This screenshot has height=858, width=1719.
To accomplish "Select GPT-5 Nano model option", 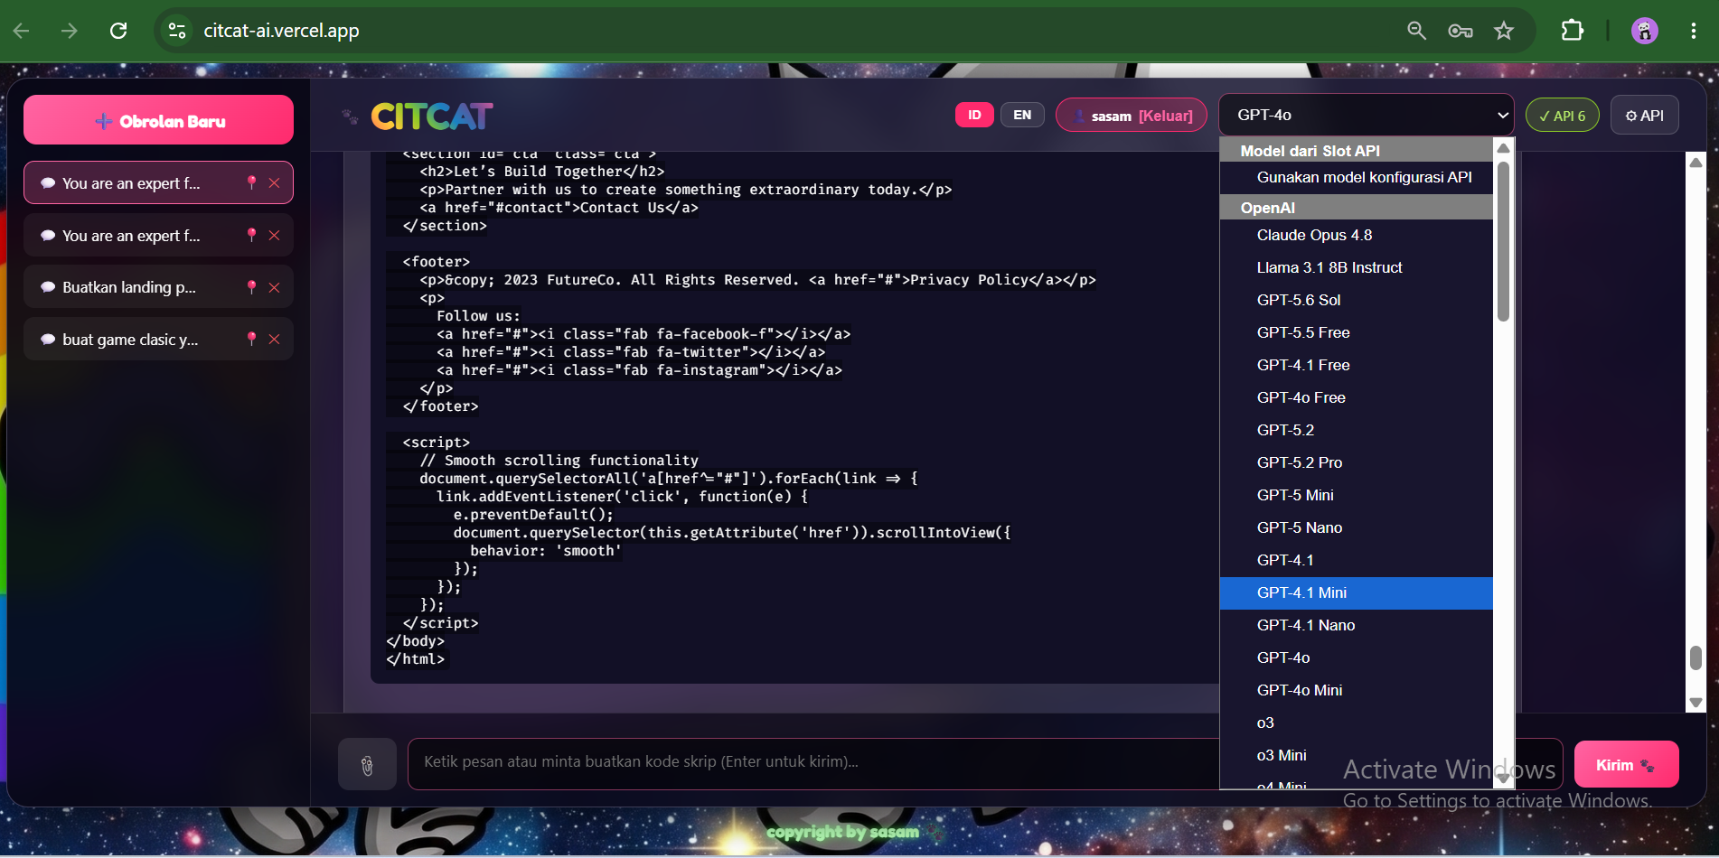I will (1356, 527).
